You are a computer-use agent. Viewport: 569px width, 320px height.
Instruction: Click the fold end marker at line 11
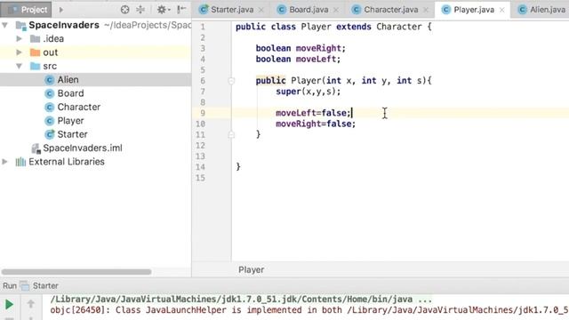pyautogui.click(x=231, y=135)
